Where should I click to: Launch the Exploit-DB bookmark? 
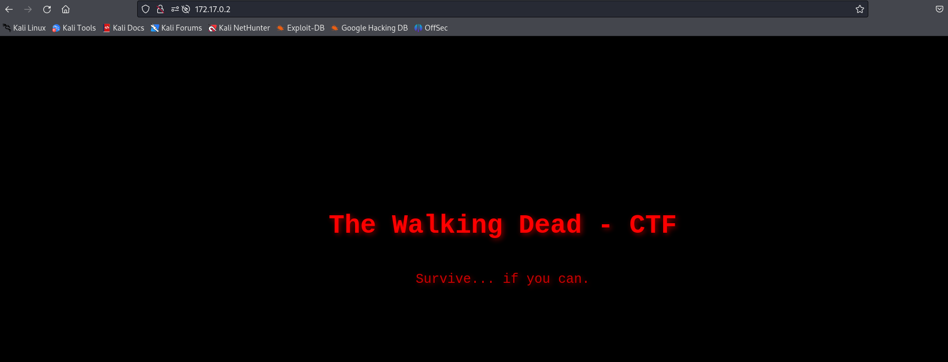pos(301,28)
